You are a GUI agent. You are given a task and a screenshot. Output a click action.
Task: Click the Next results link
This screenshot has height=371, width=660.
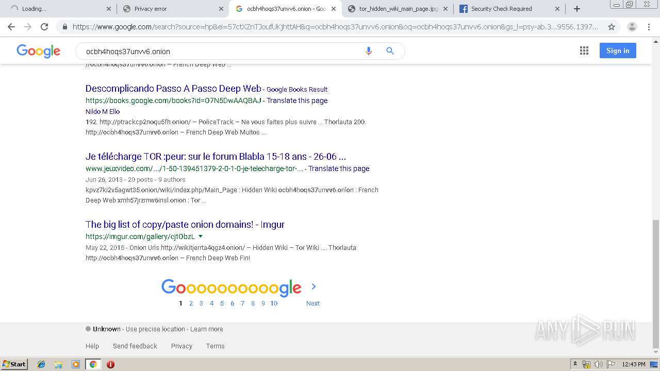313,303
